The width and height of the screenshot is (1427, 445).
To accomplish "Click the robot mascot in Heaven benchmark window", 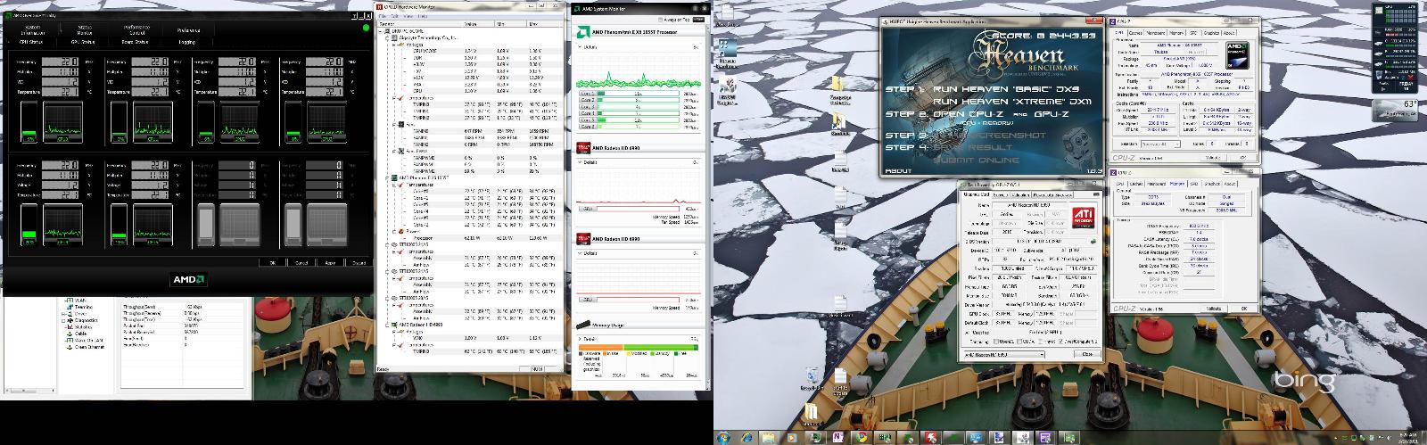I will point(1078,146).
